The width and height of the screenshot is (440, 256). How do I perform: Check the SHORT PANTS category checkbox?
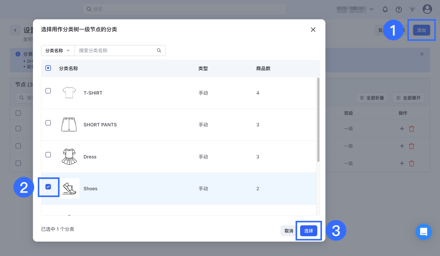(48, 123)
